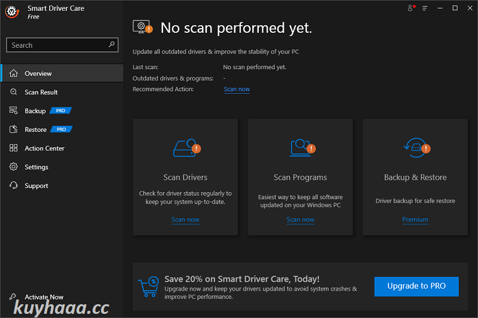Click the 'No scan performed yet.' headline

[x=236, y=27]
